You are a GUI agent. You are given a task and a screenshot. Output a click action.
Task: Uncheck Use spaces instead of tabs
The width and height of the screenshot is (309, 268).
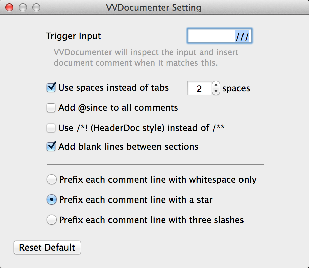[51, 88]
